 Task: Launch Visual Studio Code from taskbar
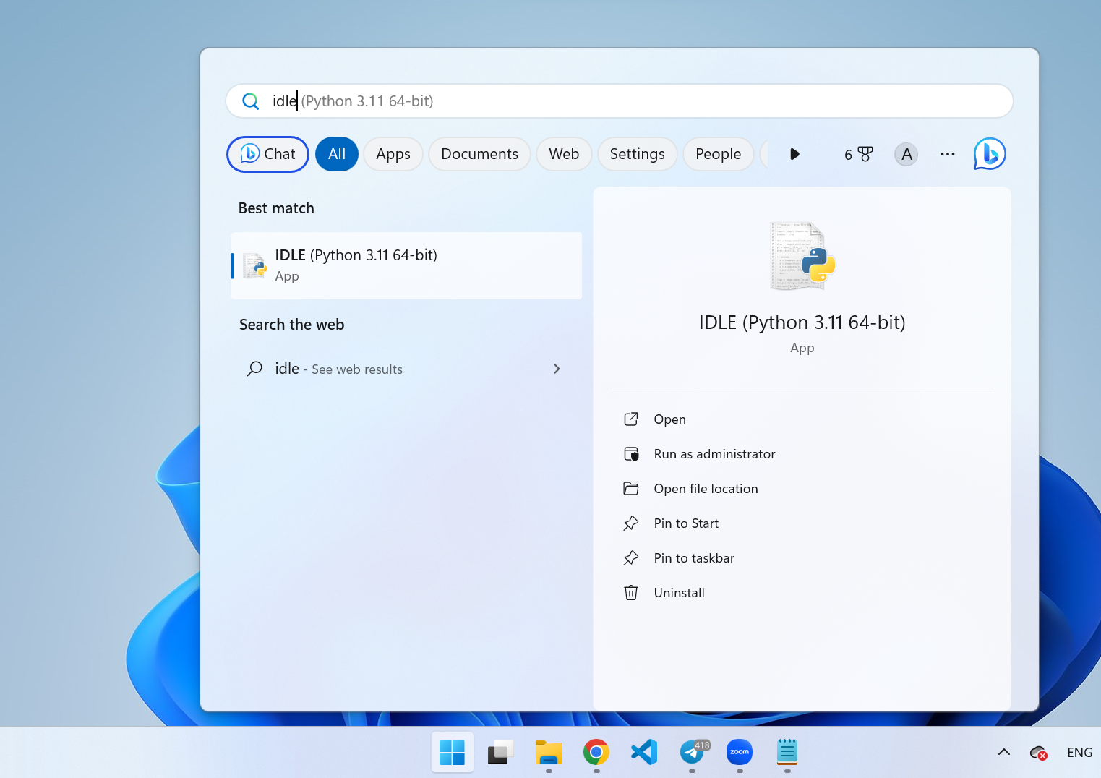coord(643,753)
